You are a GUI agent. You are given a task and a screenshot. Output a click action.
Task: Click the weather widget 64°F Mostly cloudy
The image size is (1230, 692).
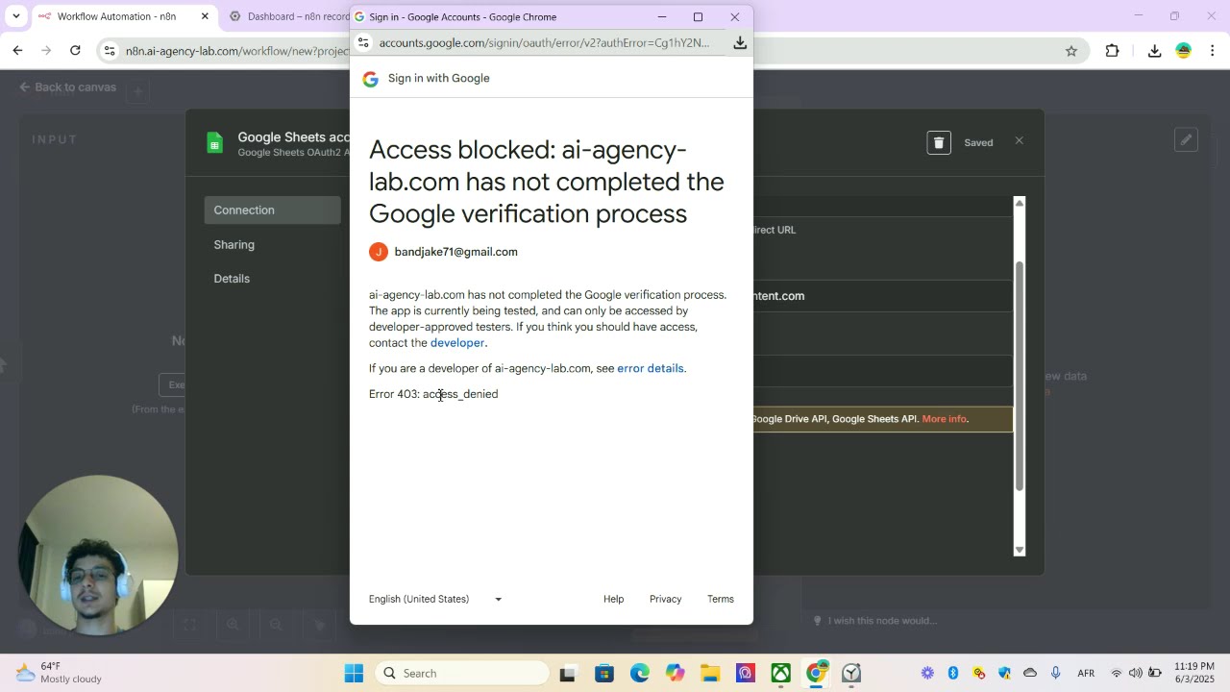tap(60, 673)
